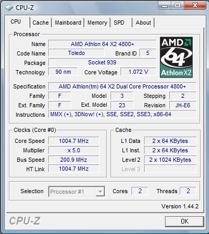Click the Clocks (Core #0) group label
The height and width of the screenshot is (234, 209).
35,130
